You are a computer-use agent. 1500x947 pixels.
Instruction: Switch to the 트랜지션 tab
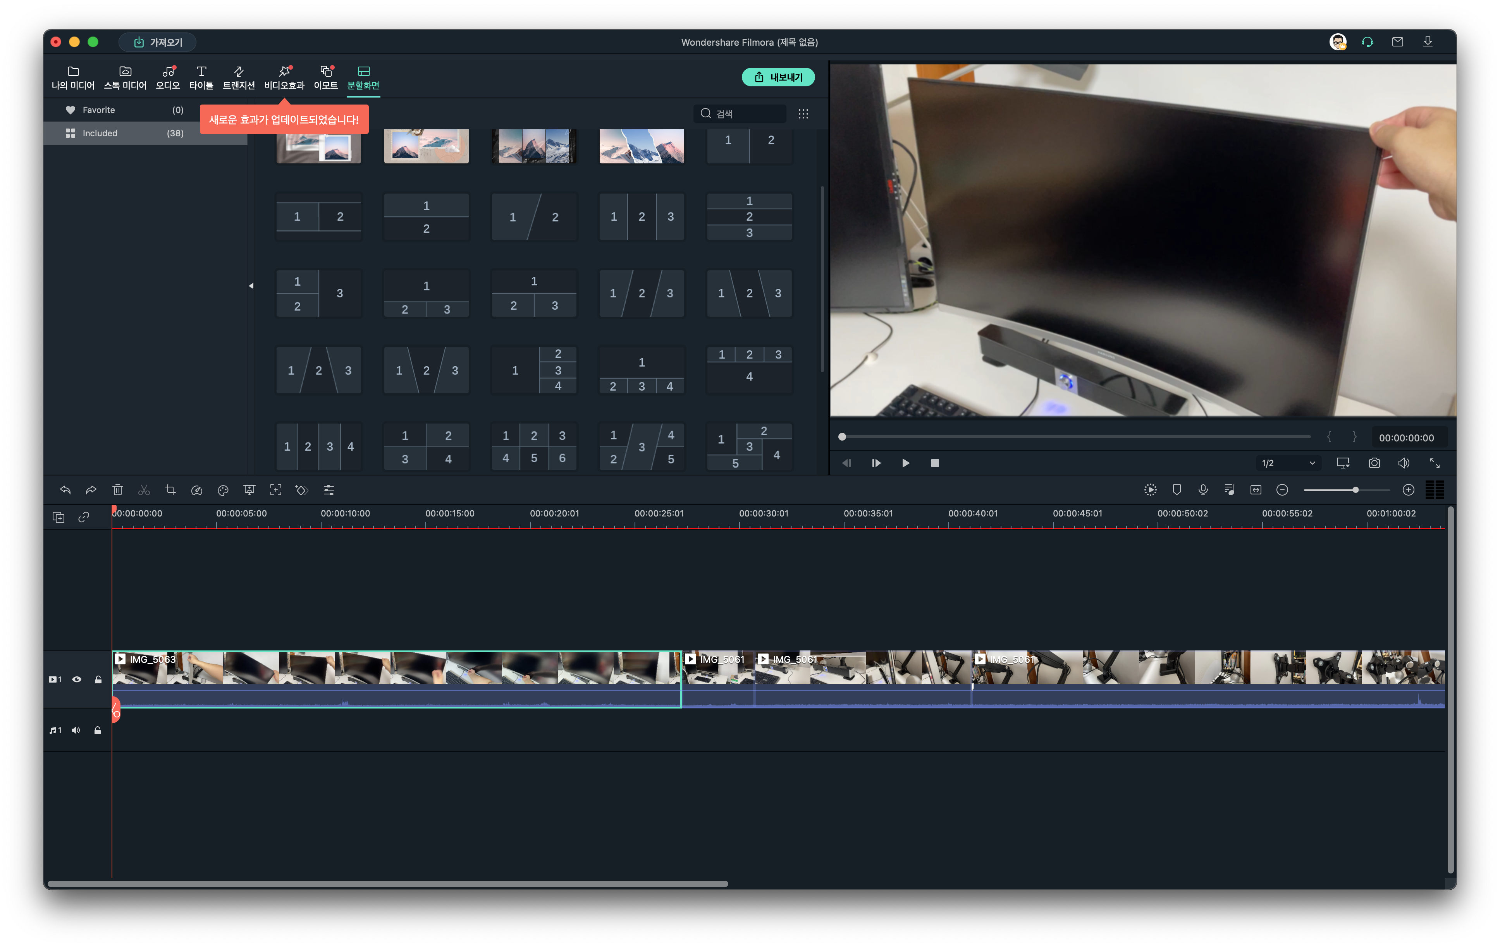point(239,77)
